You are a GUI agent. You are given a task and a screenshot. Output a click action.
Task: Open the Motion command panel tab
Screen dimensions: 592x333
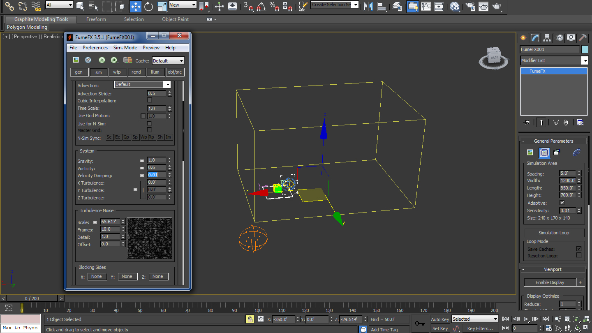pos(559,38)
